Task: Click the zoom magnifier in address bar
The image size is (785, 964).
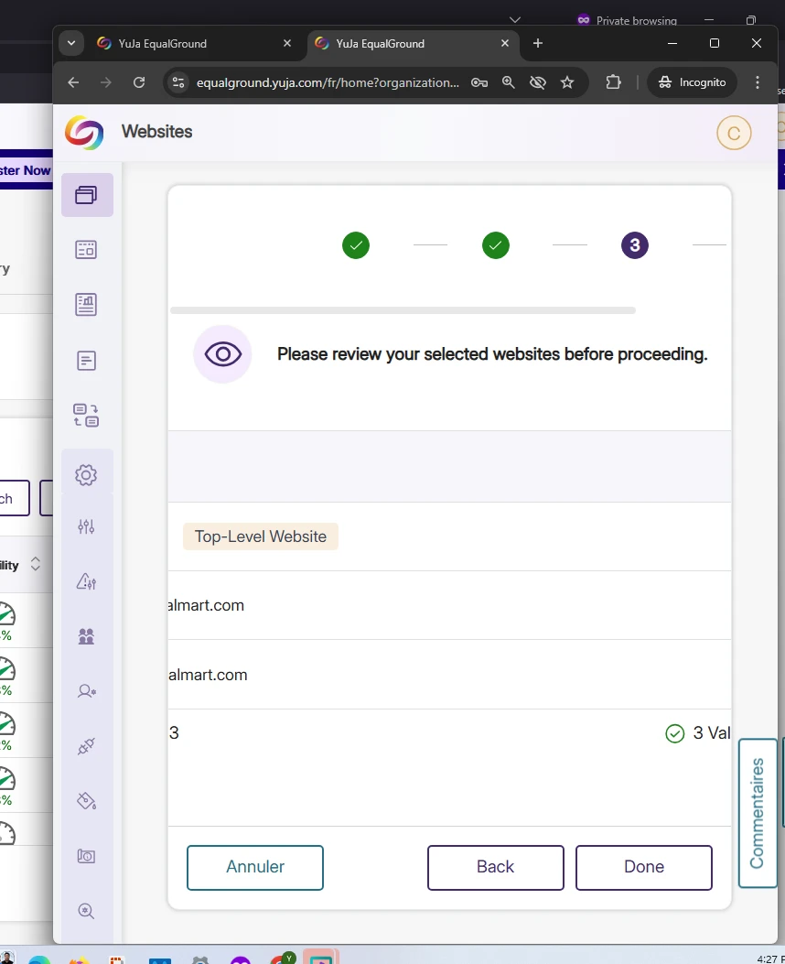Action: (508, 82)
